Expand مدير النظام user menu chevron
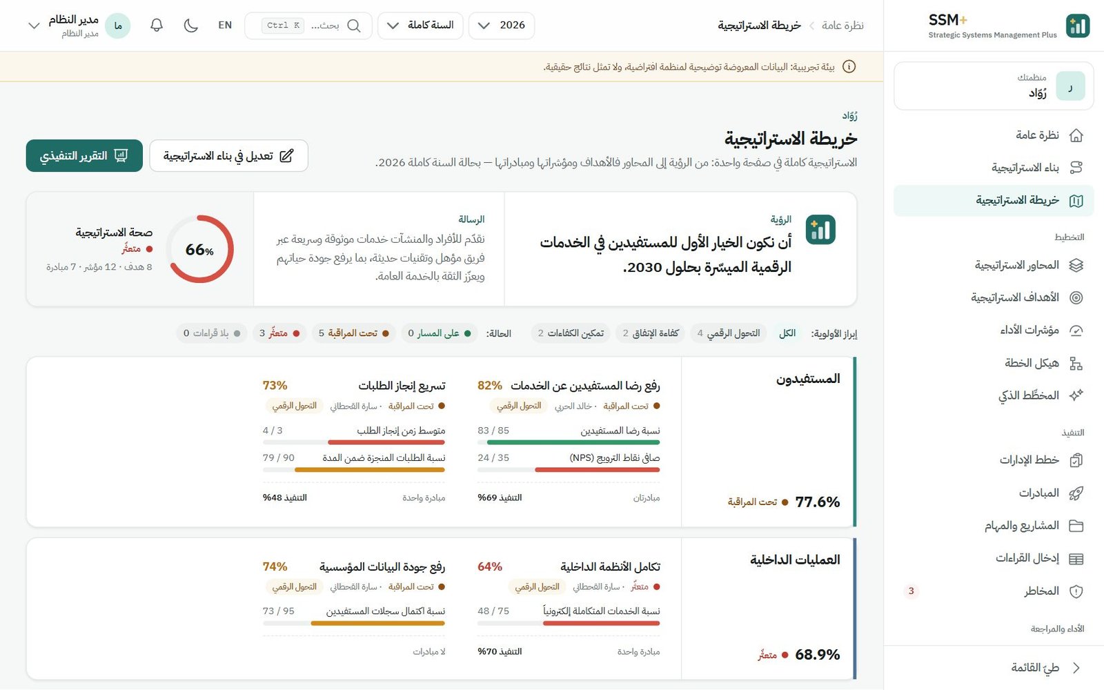The image size is (1104, 690). (33, 26)
